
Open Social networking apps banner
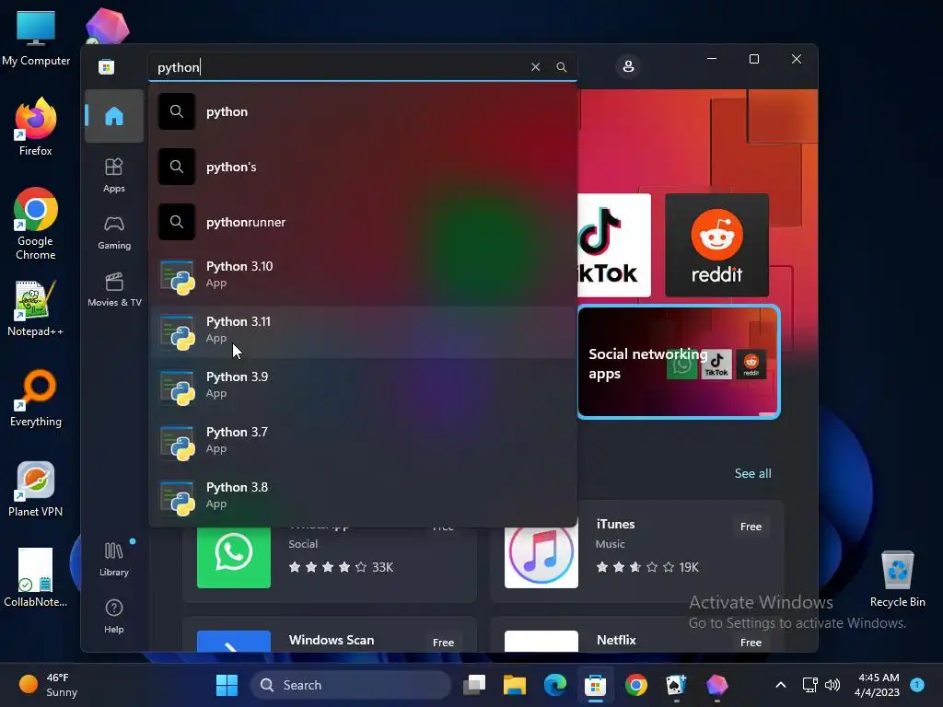pyautogui.click(x=679, y=362)
